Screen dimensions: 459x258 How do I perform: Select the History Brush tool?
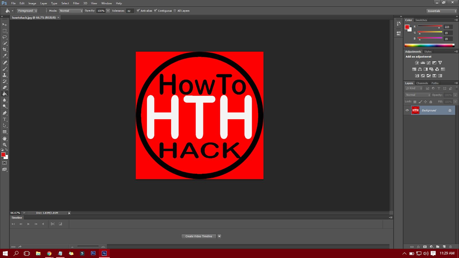pos(5,81)
